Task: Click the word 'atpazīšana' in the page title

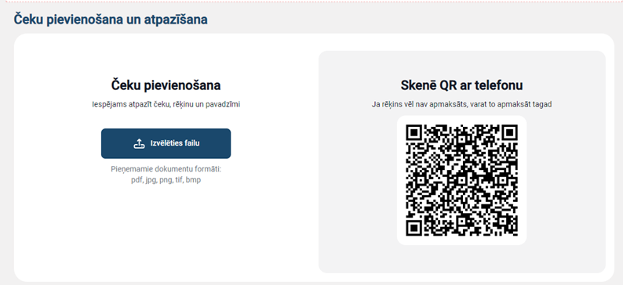Action: pos(175,19)
